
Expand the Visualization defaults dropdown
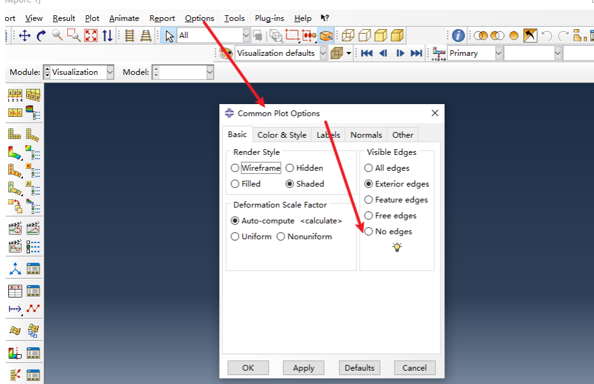[323, 53]
